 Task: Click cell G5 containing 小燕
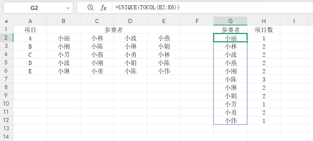point(230,63)
